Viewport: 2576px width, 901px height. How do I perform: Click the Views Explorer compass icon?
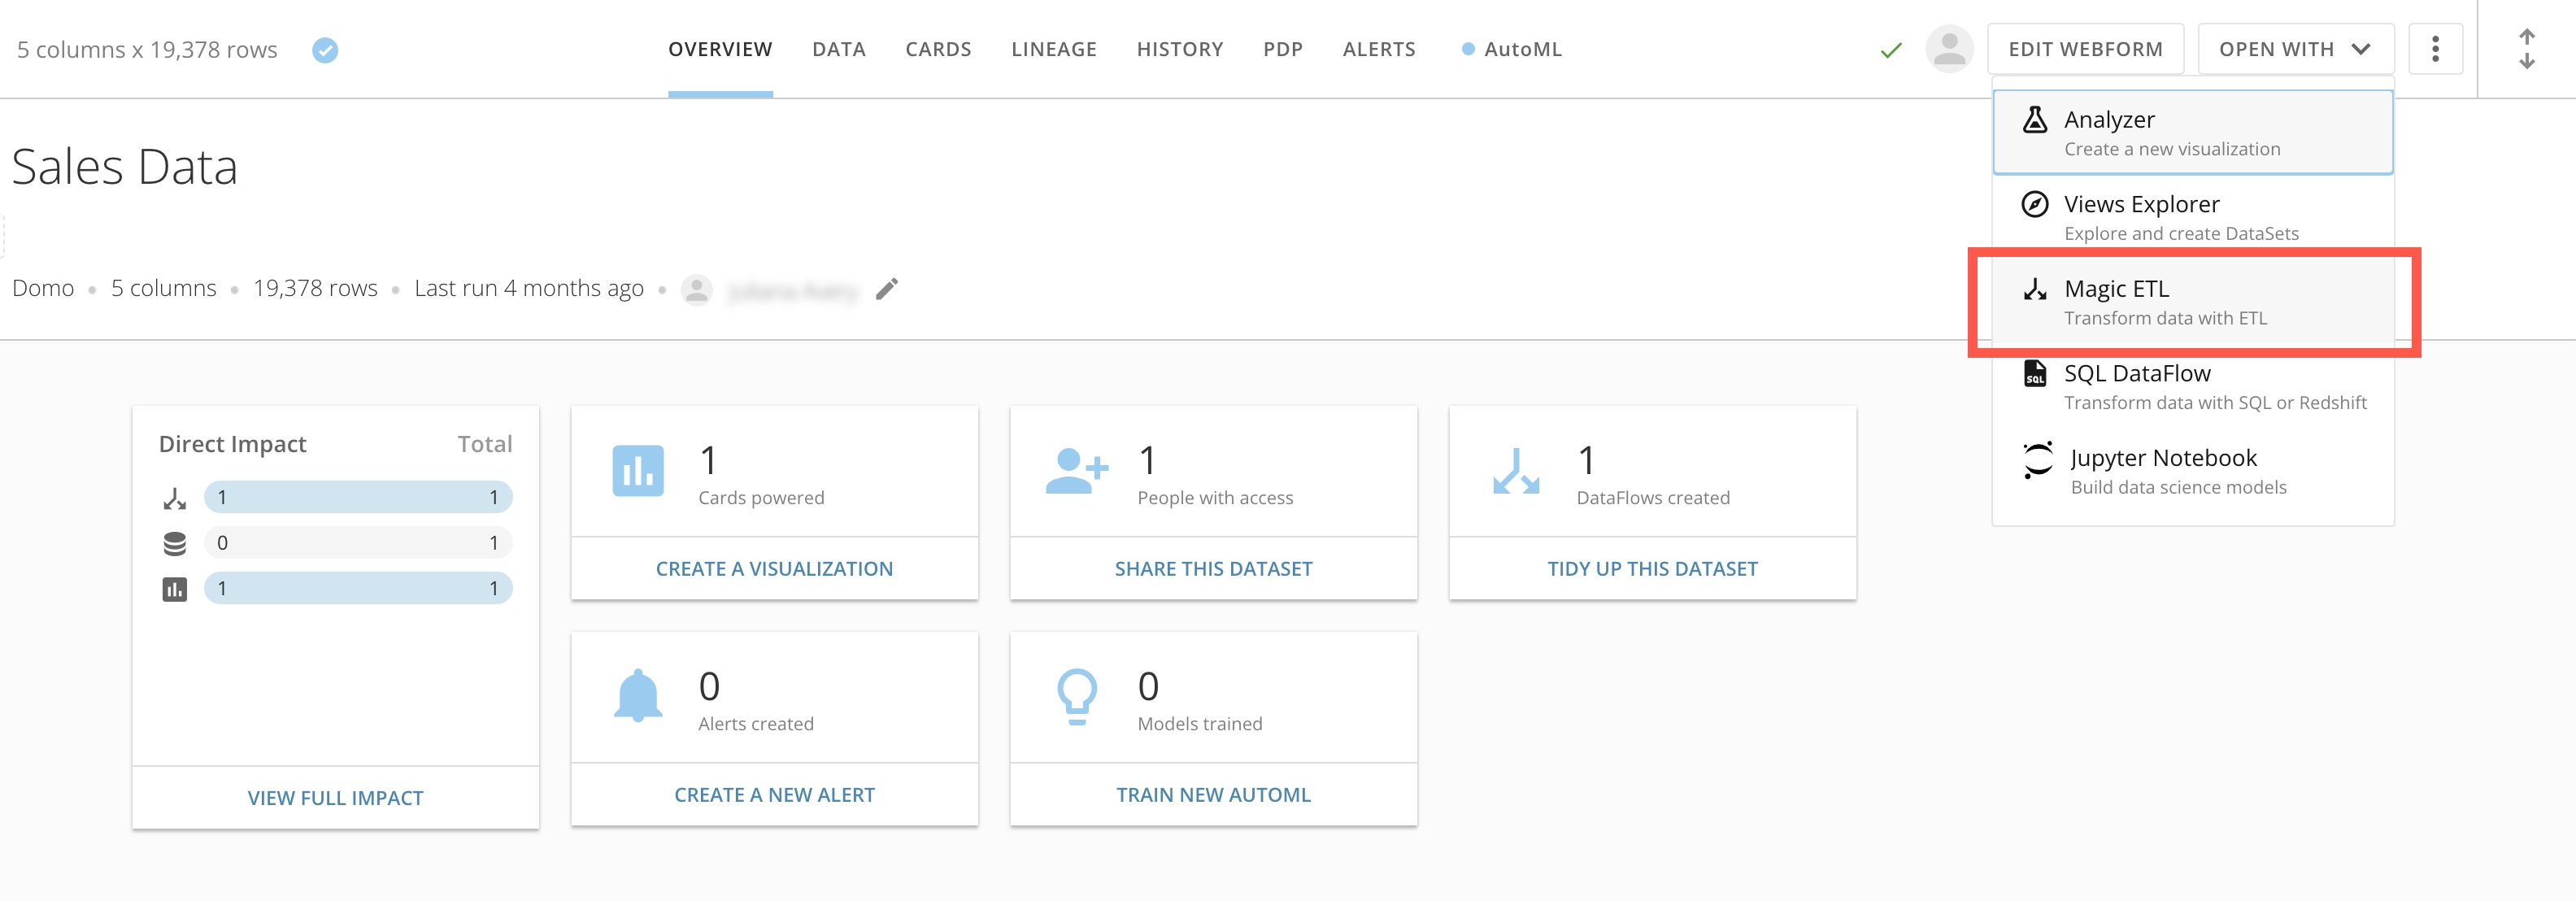[2034, 205]
